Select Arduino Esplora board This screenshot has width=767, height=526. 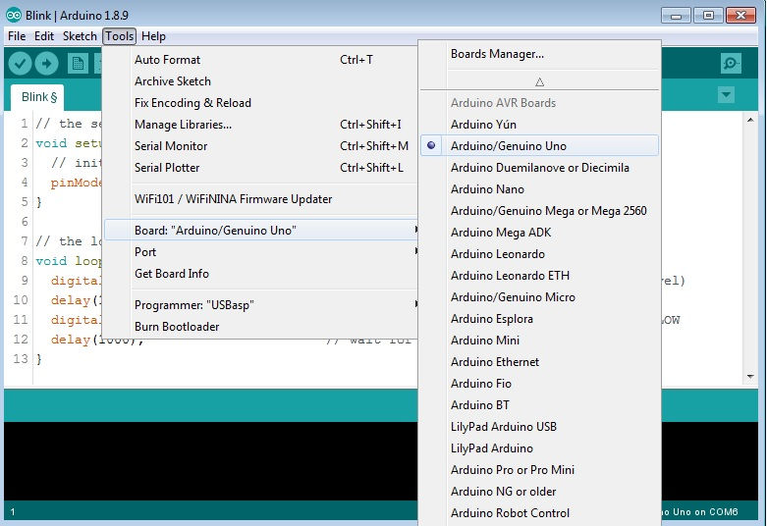pos(539,319)
